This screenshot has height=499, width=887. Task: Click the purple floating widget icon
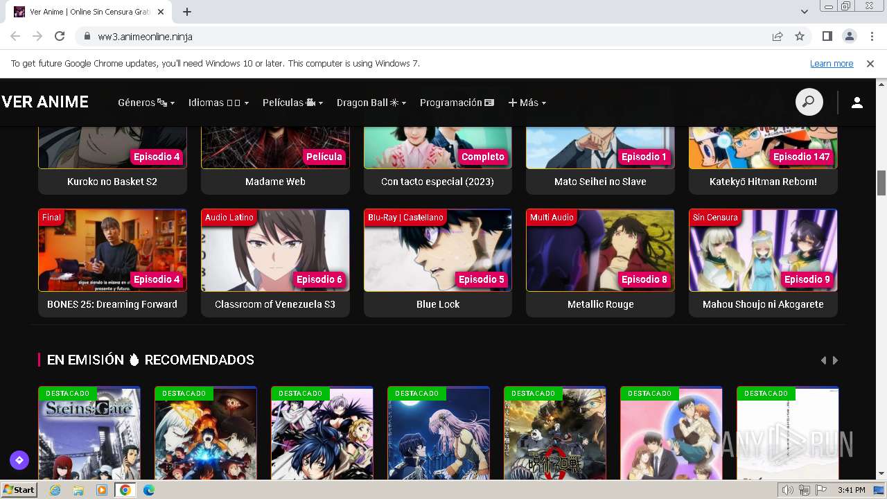19,459
